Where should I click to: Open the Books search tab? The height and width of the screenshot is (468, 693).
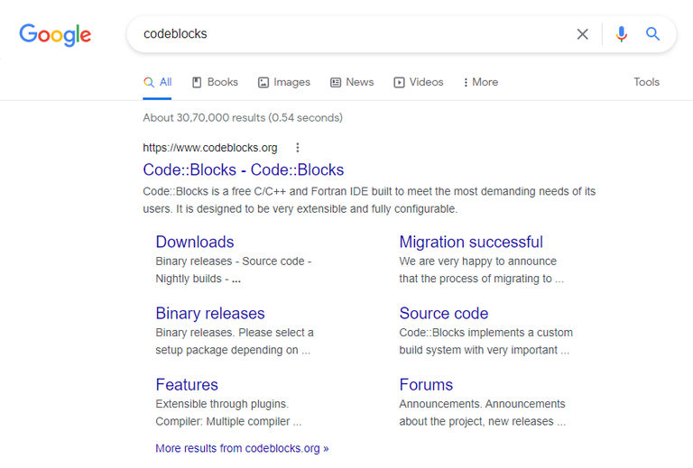point(215,82)
